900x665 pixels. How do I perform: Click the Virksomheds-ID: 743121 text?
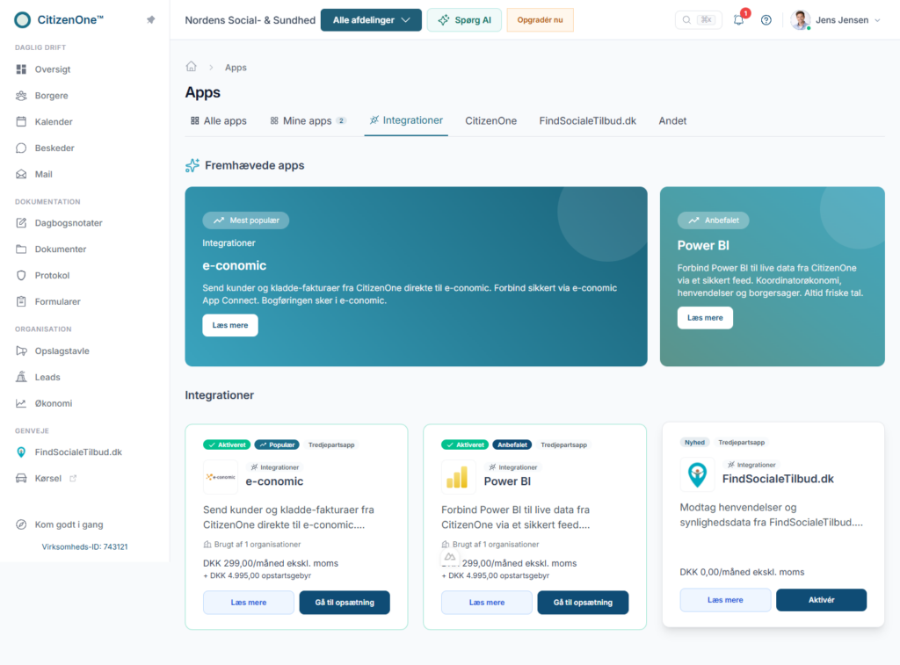(x=85, y=546)
